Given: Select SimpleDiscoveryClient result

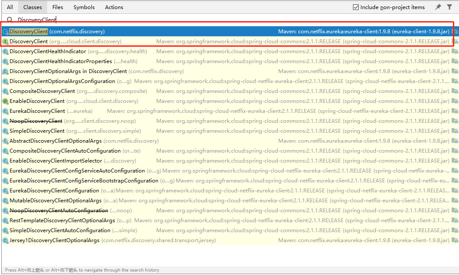Looking at the screenshot, I should 230,131.
